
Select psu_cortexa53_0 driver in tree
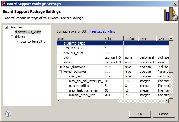point(33,42)
